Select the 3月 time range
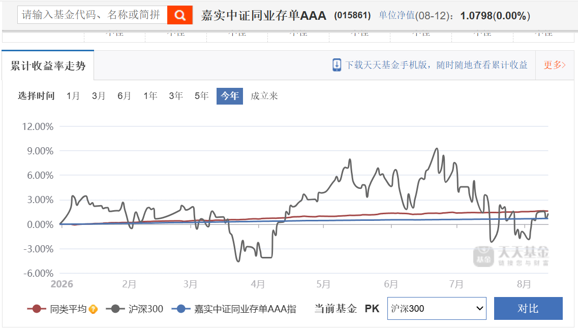Screen dimensions: 578x329 coord(99,96)
